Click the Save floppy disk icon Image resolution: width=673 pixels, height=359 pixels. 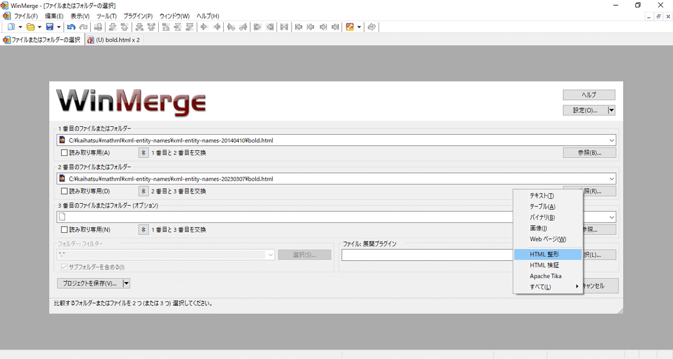click(50, 27)
